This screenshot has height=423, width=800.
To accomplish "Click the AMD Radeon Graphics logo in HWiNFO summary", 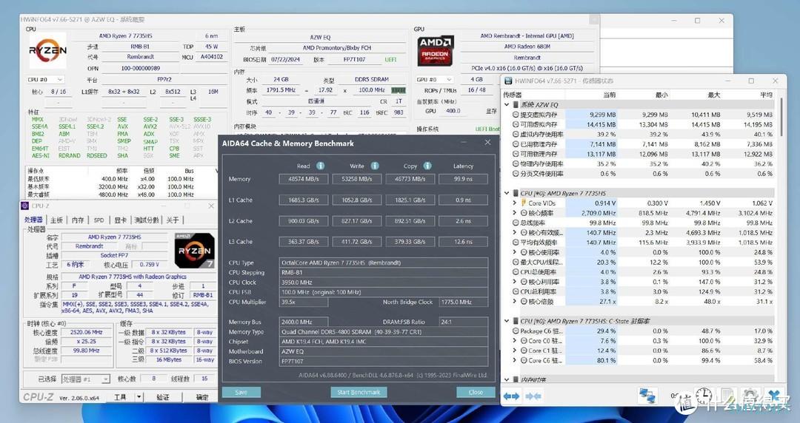I will pos(436,50).
